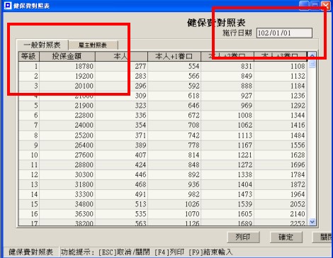The image size is (333, 258).
Task: Click the cell showing 1344
Action: click(281, 116)
